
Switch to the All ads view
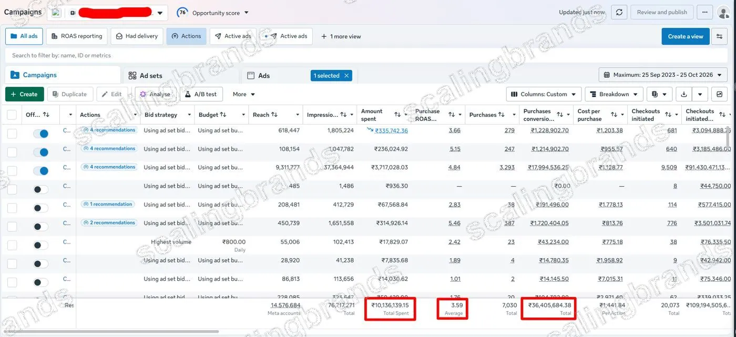click(24, 36)
